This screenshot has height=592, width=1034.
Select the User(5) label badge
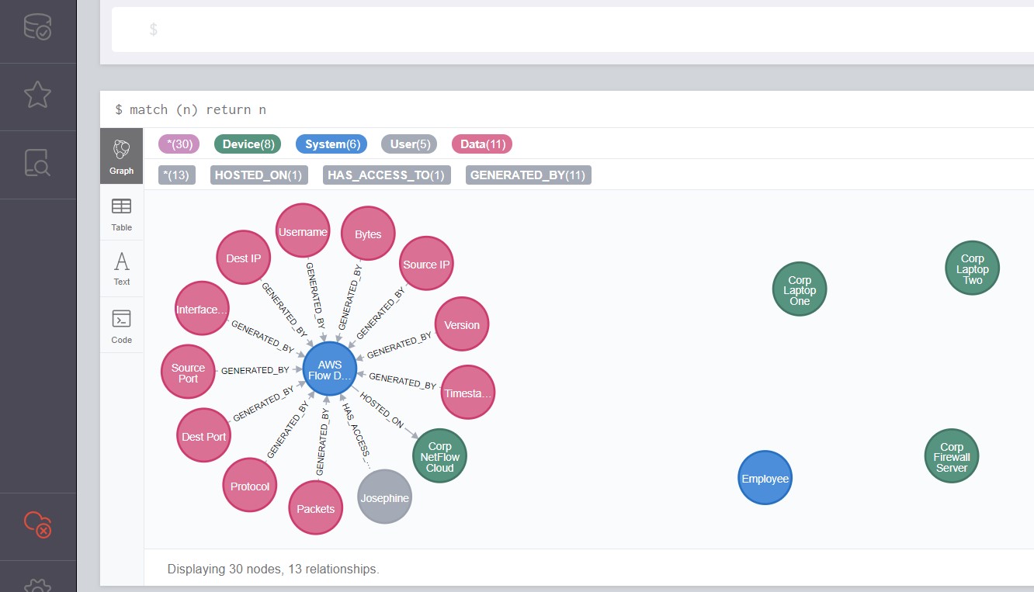409,144
